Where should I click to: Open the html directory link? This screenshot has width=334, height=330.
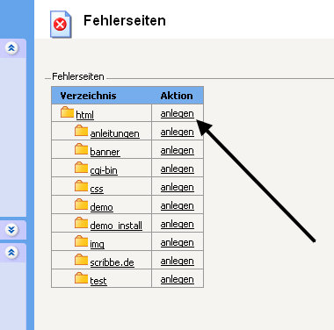coord(84,115)
